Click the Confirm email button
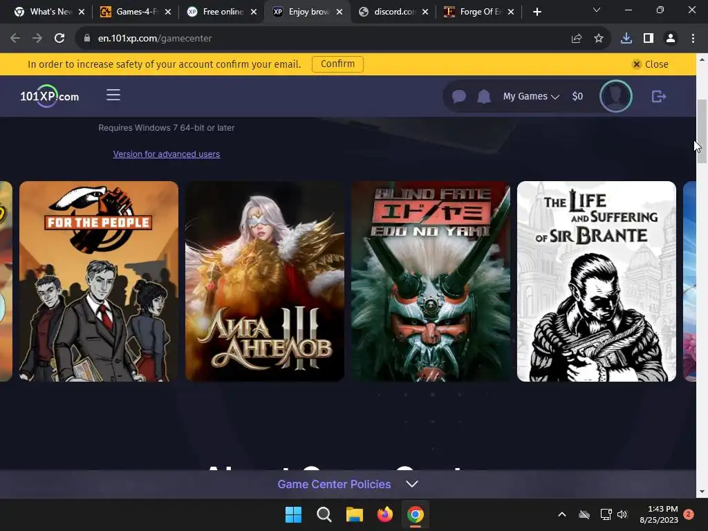Image resolution: width=708 pixels, height=531 pixels. pyautogui.click(x=337, y=64)
